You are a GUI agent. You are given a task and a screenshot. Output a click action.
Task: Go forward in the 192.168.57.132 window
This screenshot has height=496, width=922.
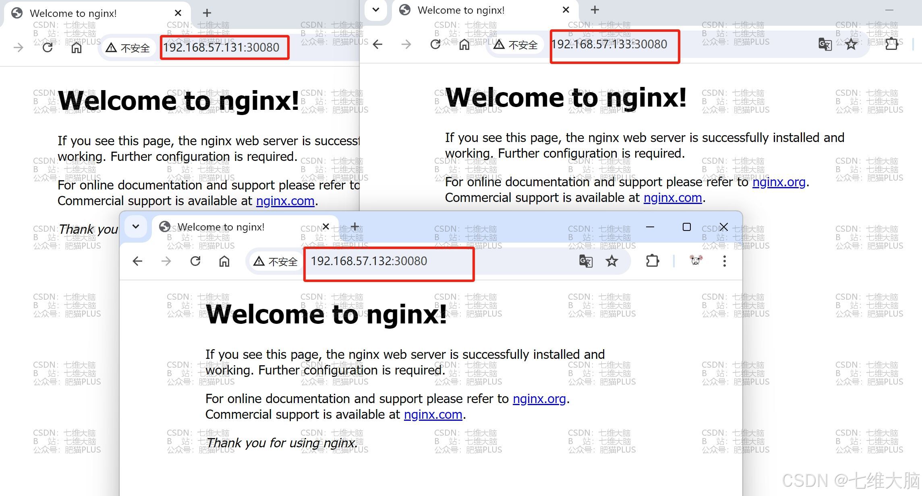166,261
